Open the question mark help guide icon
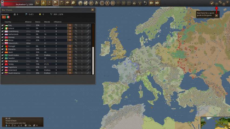 [216, 3]
